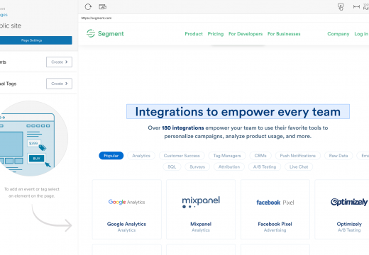Click Create in the Events row
The image size is (369, 255).
[59, 62]
